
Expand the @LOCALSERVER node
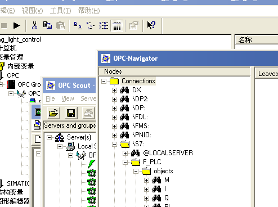click(x=125, y=153)
